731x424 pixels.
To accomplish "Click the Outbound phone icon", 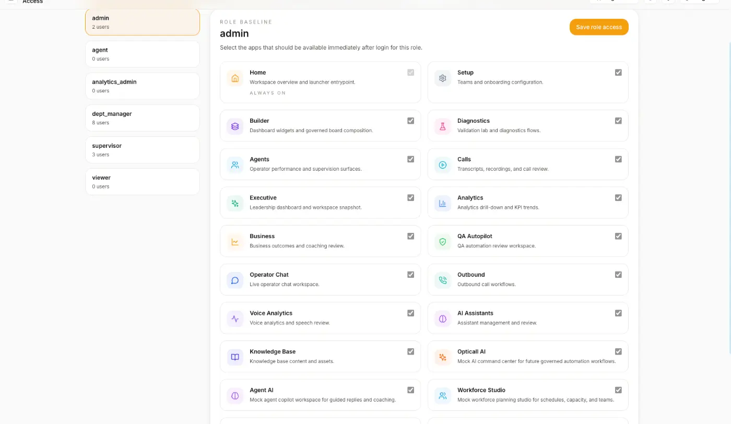I will coord(443,280).
